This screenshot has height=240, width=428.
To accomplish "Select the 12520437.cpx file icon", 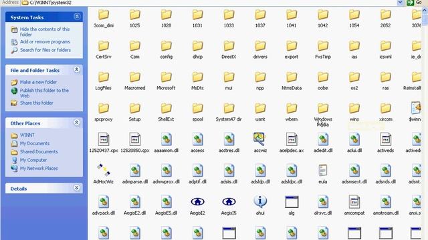I will tap(104, 139).
